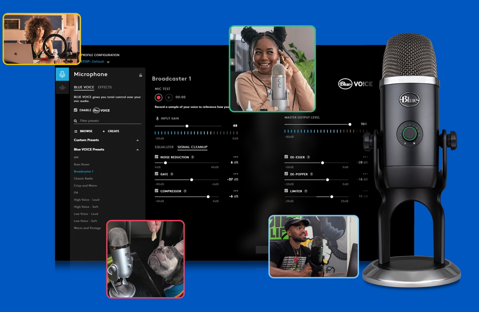Switch to the Effects tab

(x=105, y=87)
